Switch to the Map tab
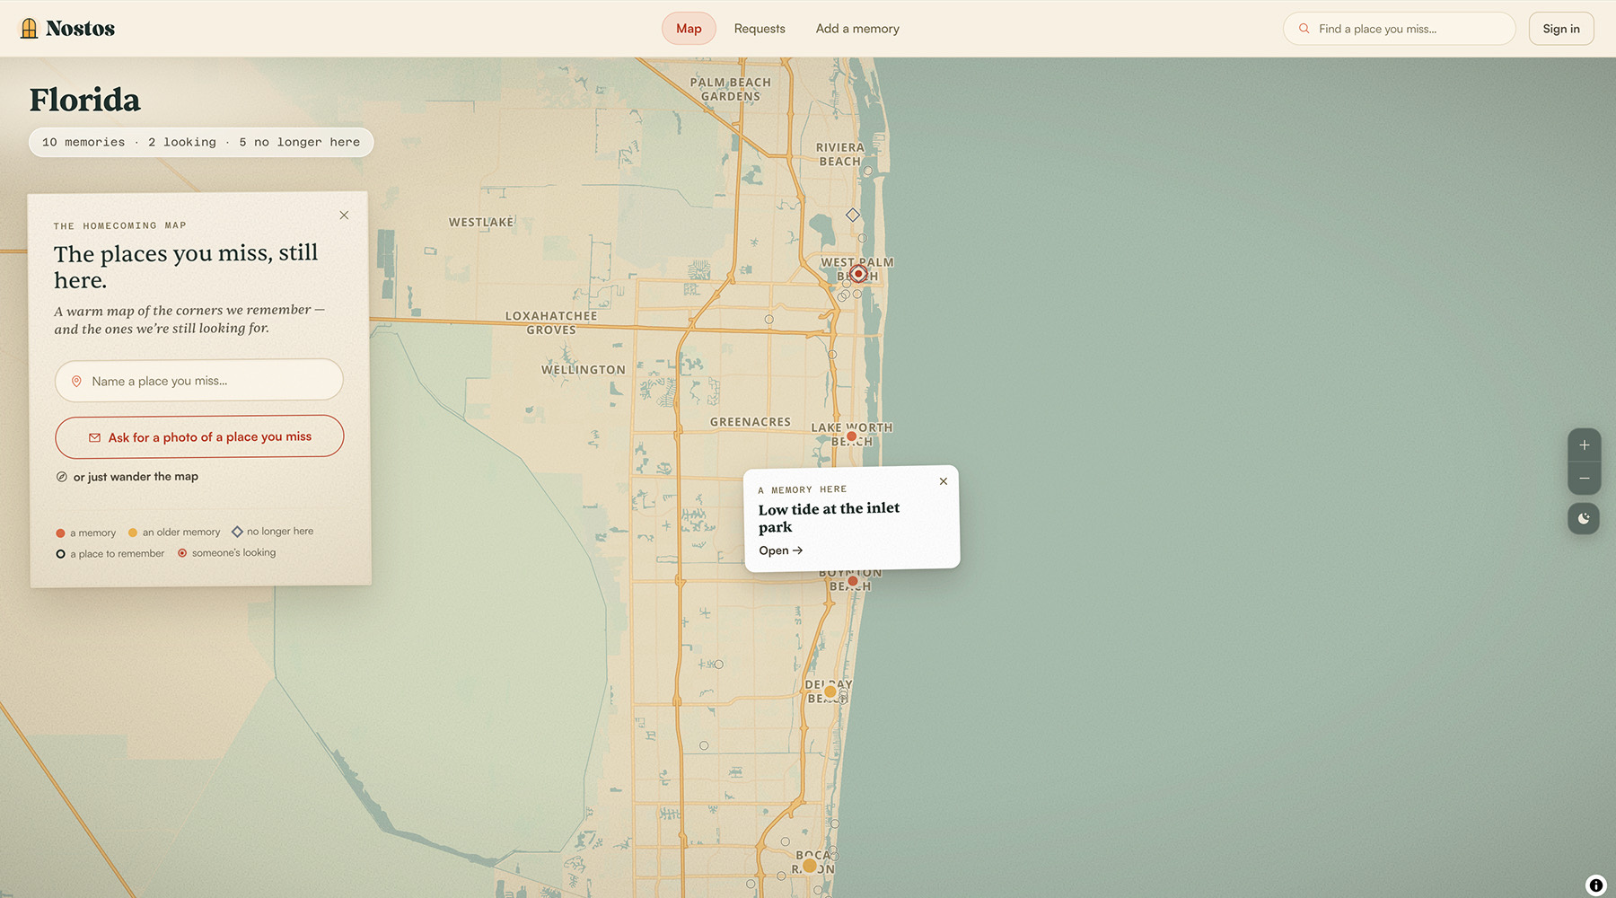The width and height of the screenshot is (1616, 898). click(689, 29)
